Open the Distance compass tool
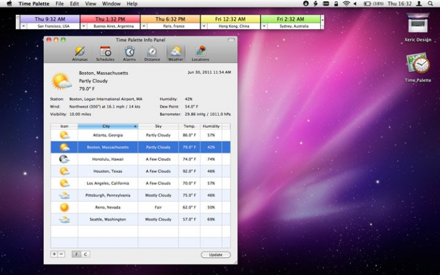440x275 pixels. click(x=152, y=53)
